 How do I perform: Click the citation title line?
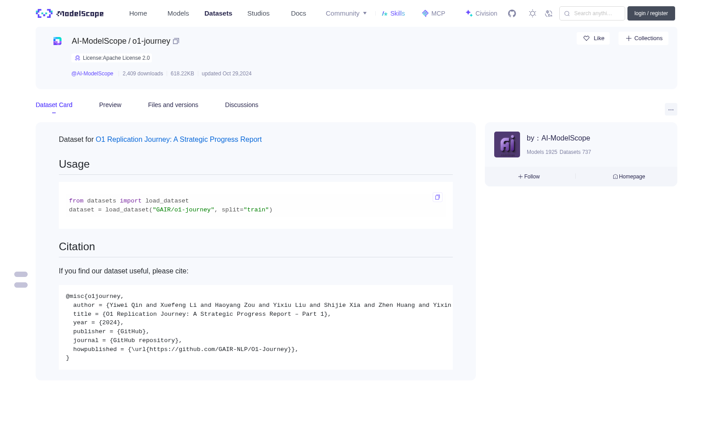point(202,314)
